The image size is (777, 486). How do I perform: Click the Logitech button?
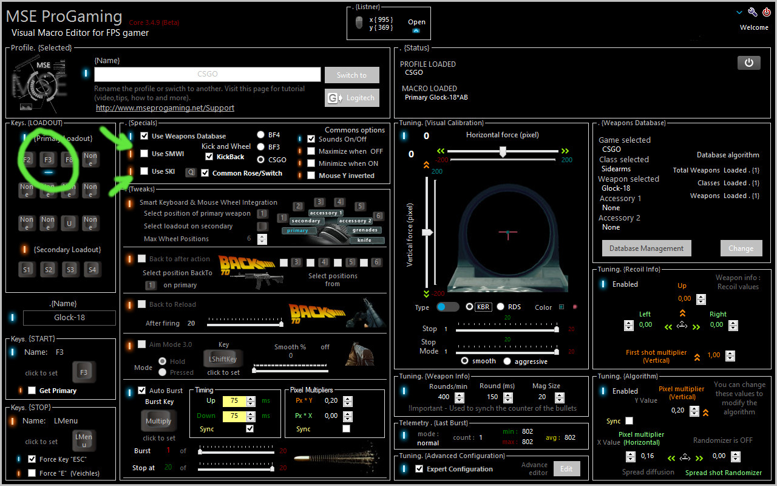[x=352, y=98]
